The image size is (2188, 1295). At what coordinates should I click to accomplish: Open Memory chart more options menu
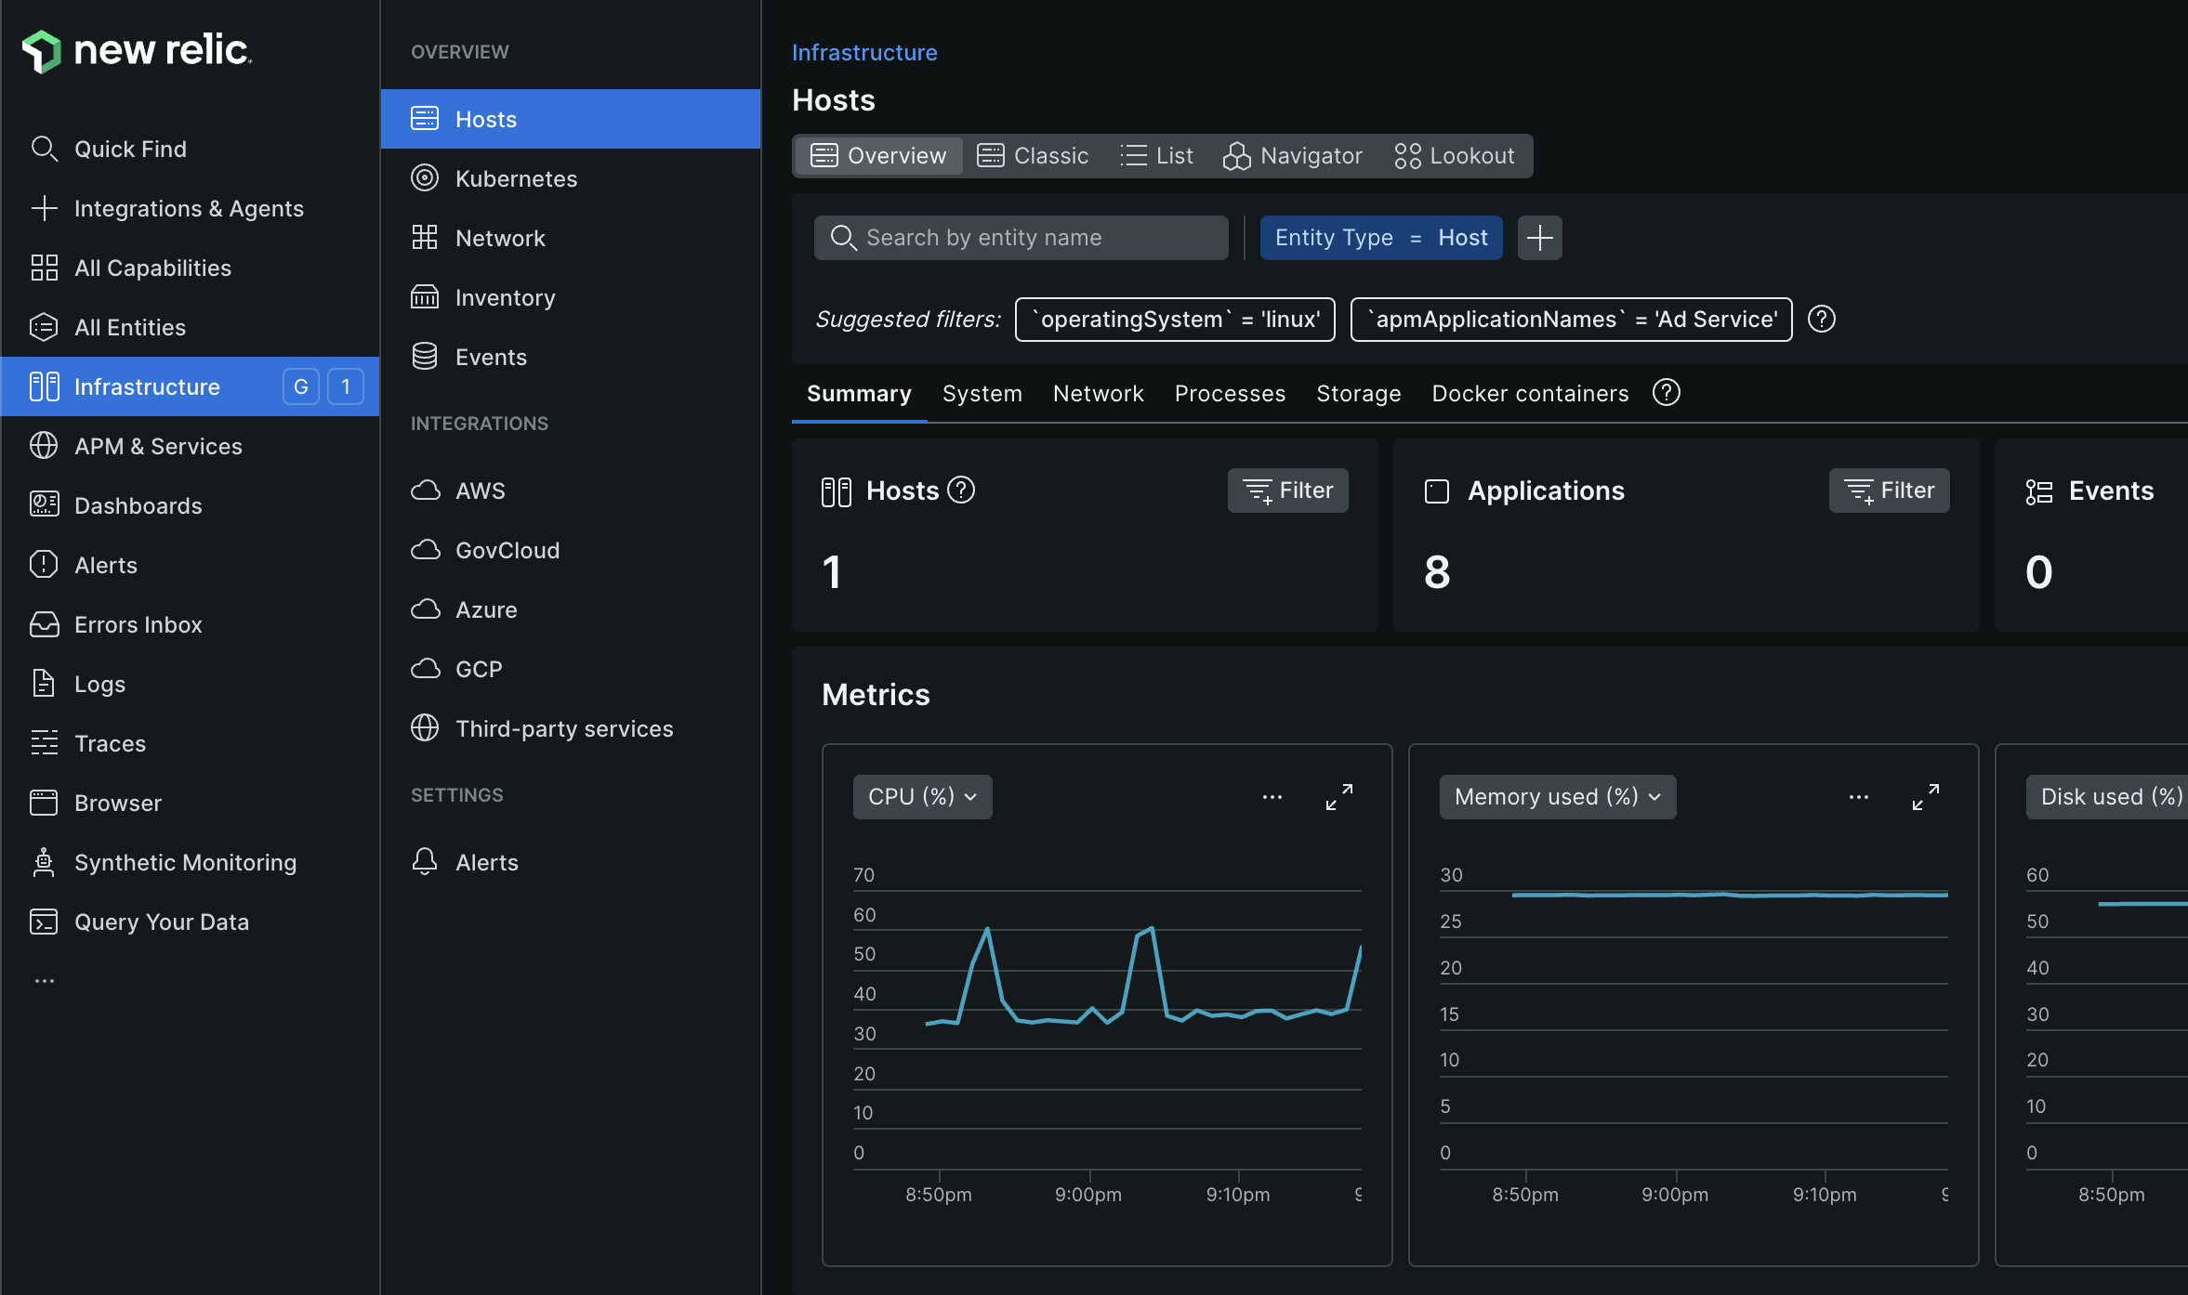1859,797
